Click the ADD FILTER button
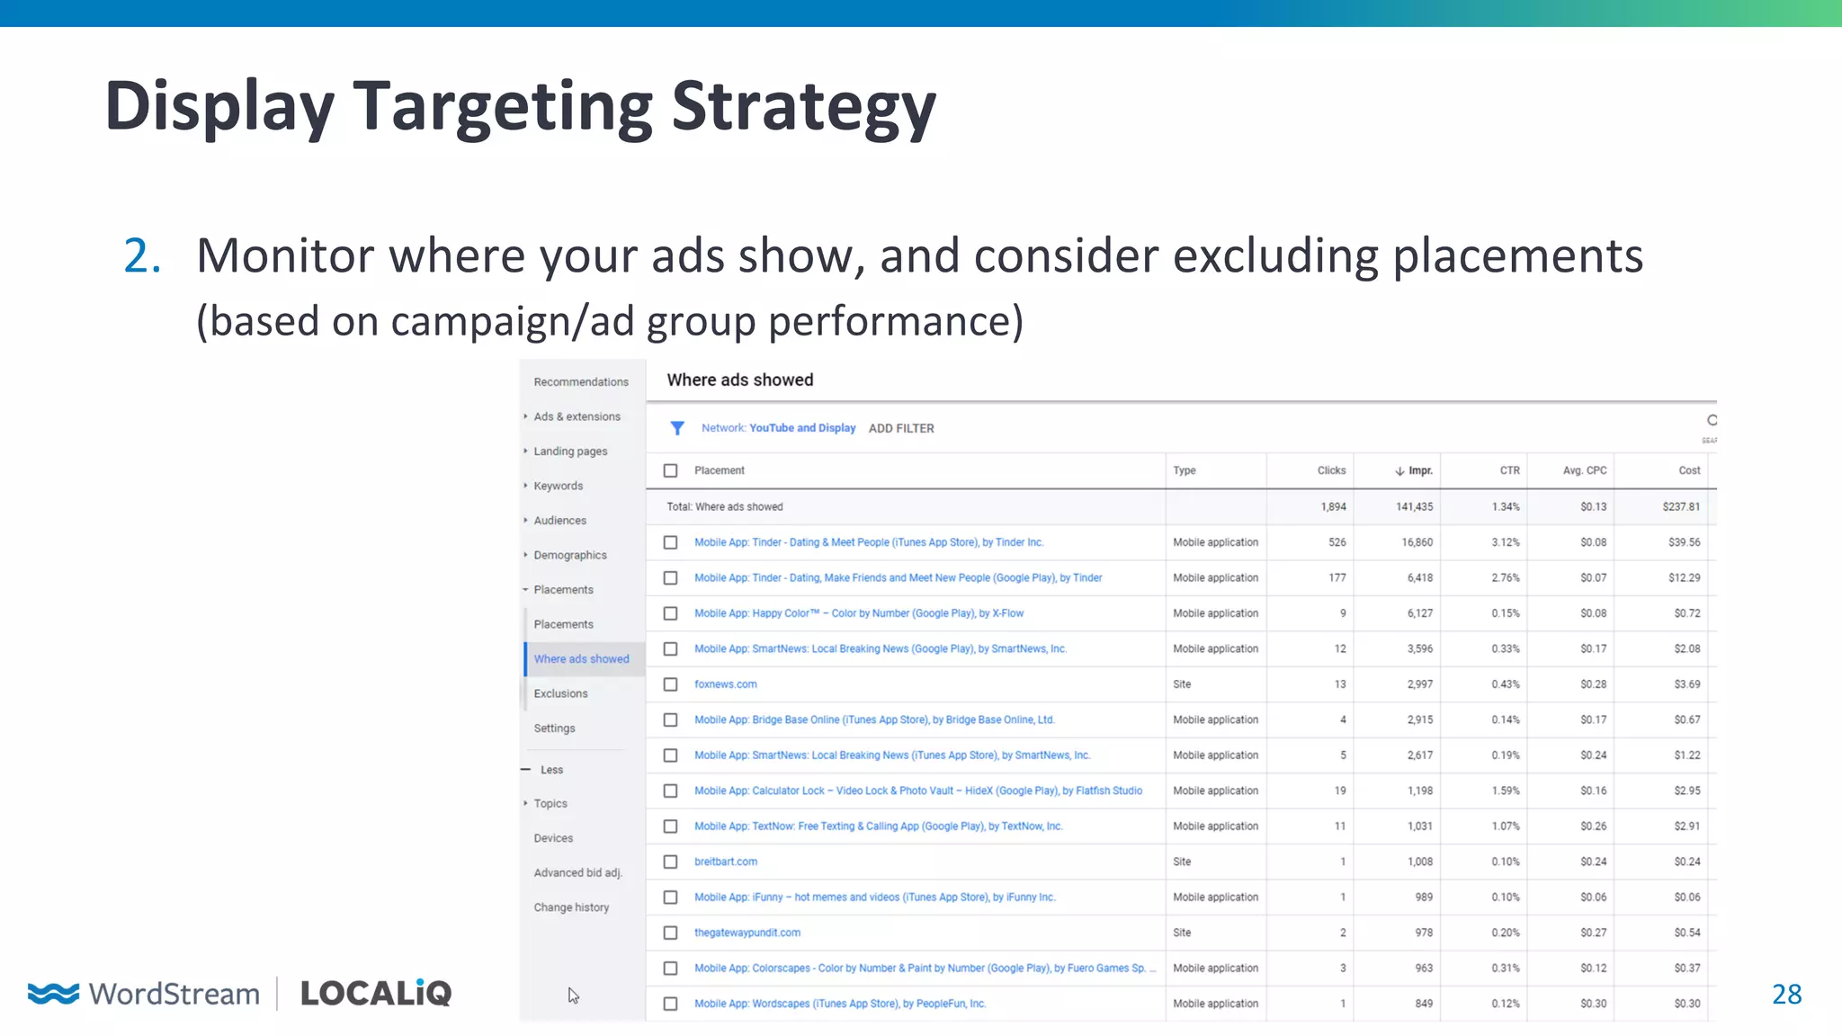Image resolution: width=1842 pixels, height=1036 pixels. pyautogui.click(x=901, y=428)
